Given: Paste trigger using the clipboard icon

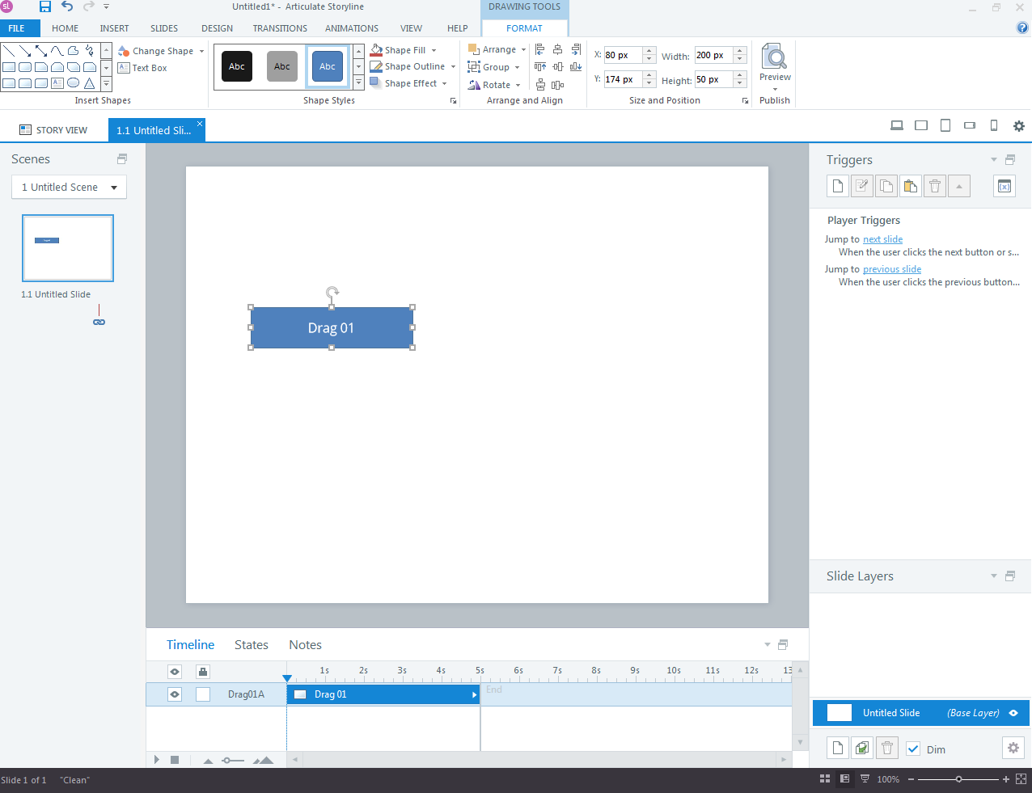Looking at the screenshot, I should point(911,187).
